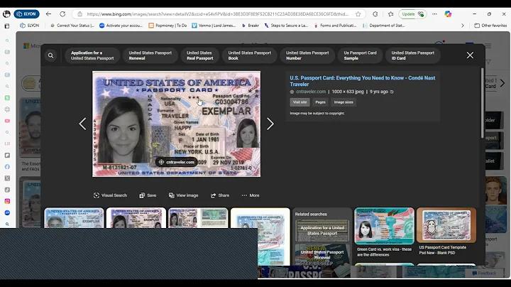Open the profile avatar icon
This screenshot has height=287, width=511.
(6, 14)
